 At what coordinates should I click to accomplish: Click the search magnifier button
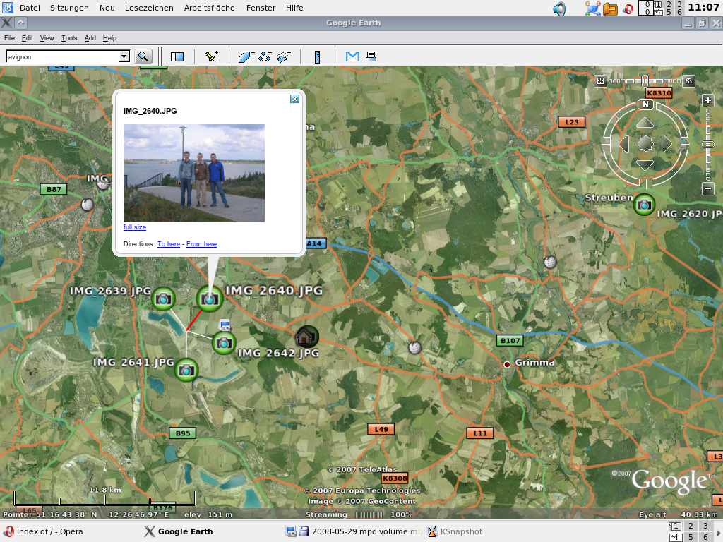click(143, 56)
